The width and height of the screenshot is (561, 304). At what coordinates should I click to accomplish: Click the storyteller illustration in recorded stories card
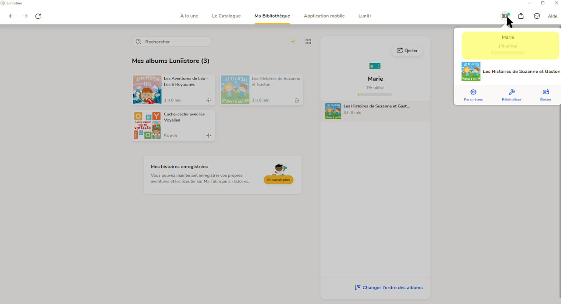click(280, 169)
